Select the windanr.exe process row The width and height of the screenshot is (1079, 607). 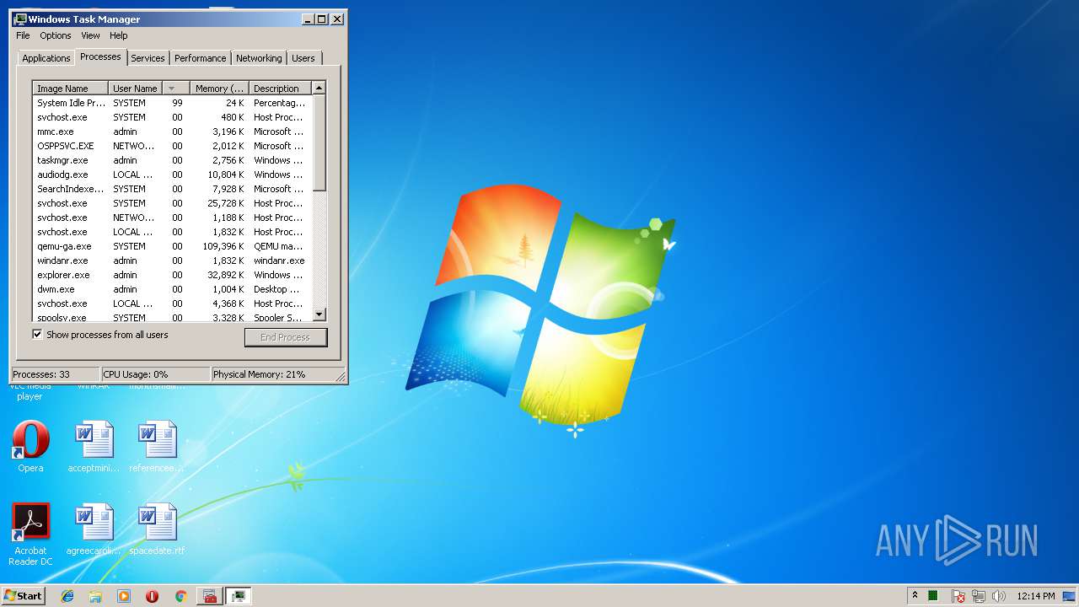(172, 261)
